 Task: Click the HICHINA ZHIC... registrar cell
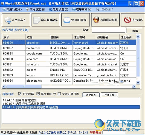click(61, 75)
